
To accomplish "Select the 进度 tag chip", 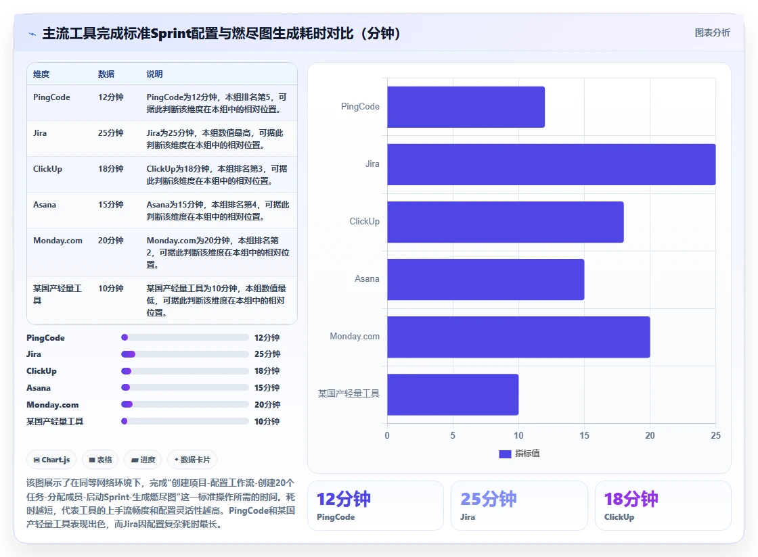I will (143, 460).
